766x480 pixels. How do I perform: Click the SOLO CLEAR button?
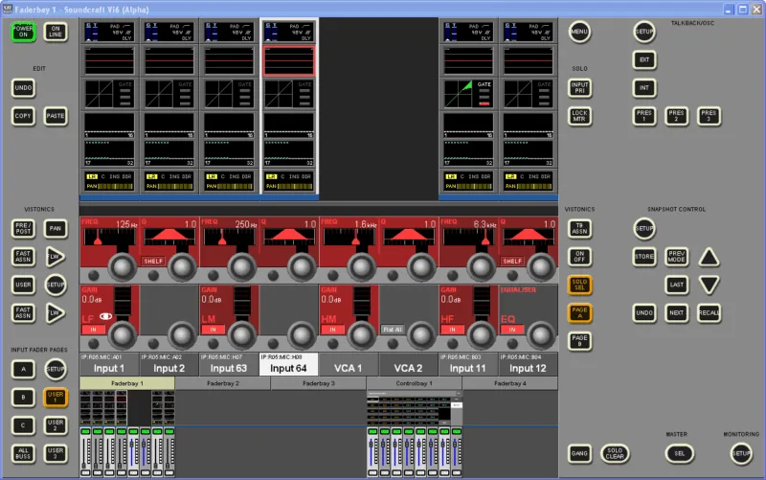click(x=615, y=453)
